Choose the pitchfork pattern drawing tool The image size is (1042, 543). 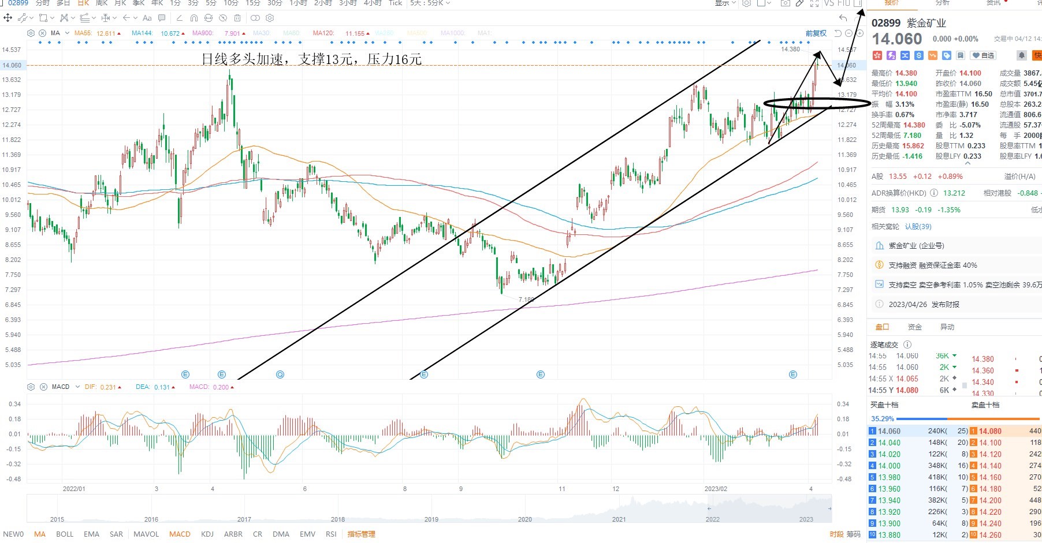point(64,18)
